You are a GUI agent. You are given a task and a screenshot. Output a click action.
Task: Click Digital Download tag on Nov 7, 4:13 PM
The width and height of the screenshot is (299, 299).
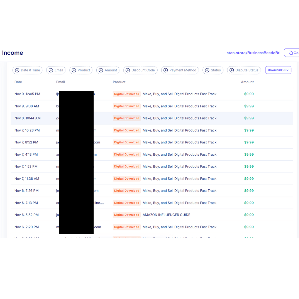[x=127, y=154]
